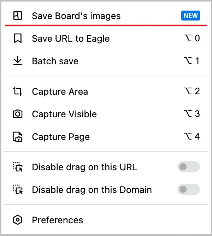Select Capture Page menu item
Viewport: 212px width, 236px height.
(106, 137)
